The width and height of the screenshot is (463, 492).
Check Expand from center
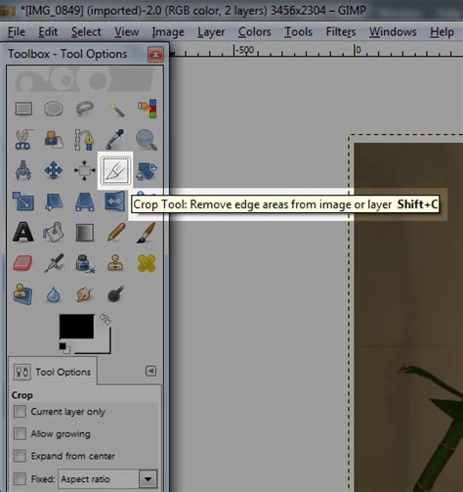coord(20,456)
